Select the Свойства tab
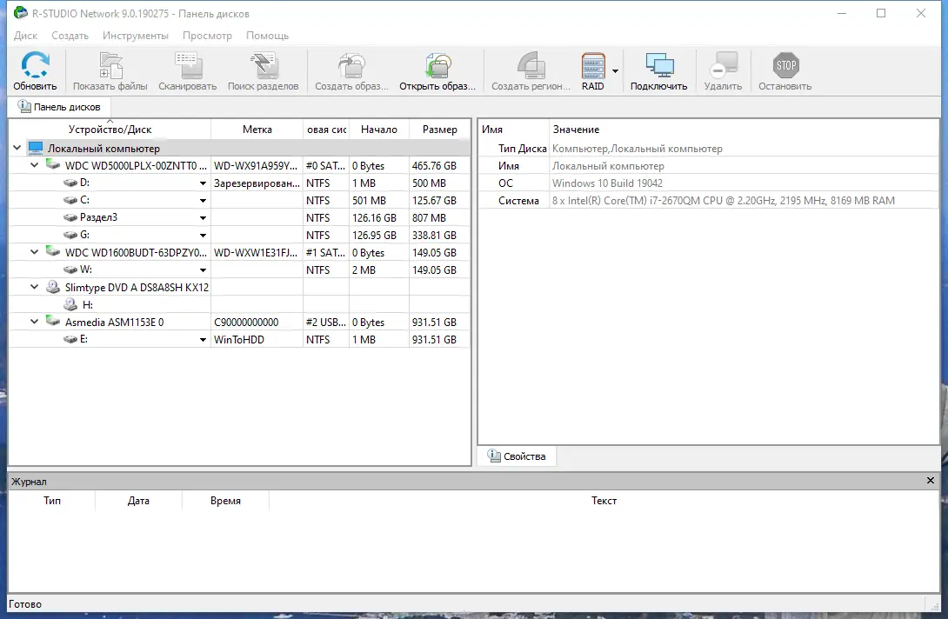The image size is (948, 619). [x=517, y=456]
